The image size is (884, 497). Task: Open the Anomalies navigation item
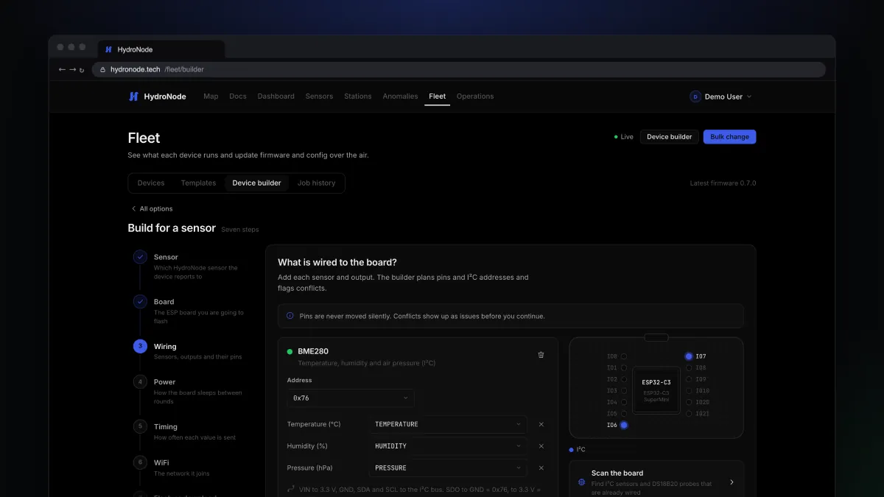(400, 96)
